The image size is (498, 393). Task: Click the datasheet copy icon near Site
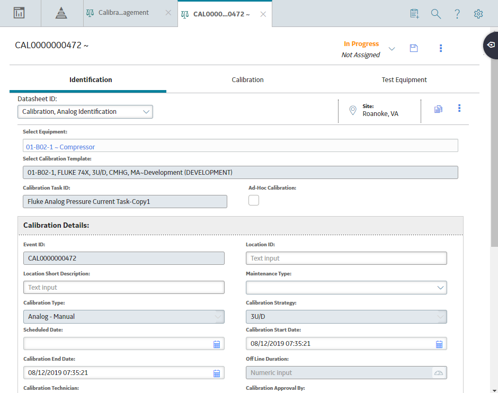click(x=438, y=109)
